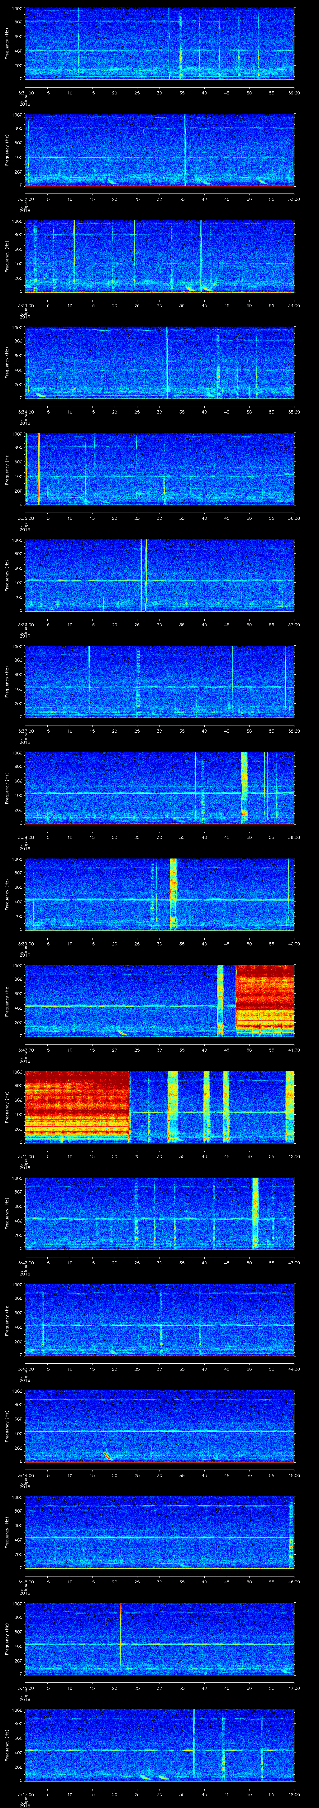This screenshot has height=1808, width=319.
Task: Click the red vertical line in 3:34:00 spectrogram
Action: (167, 362)
